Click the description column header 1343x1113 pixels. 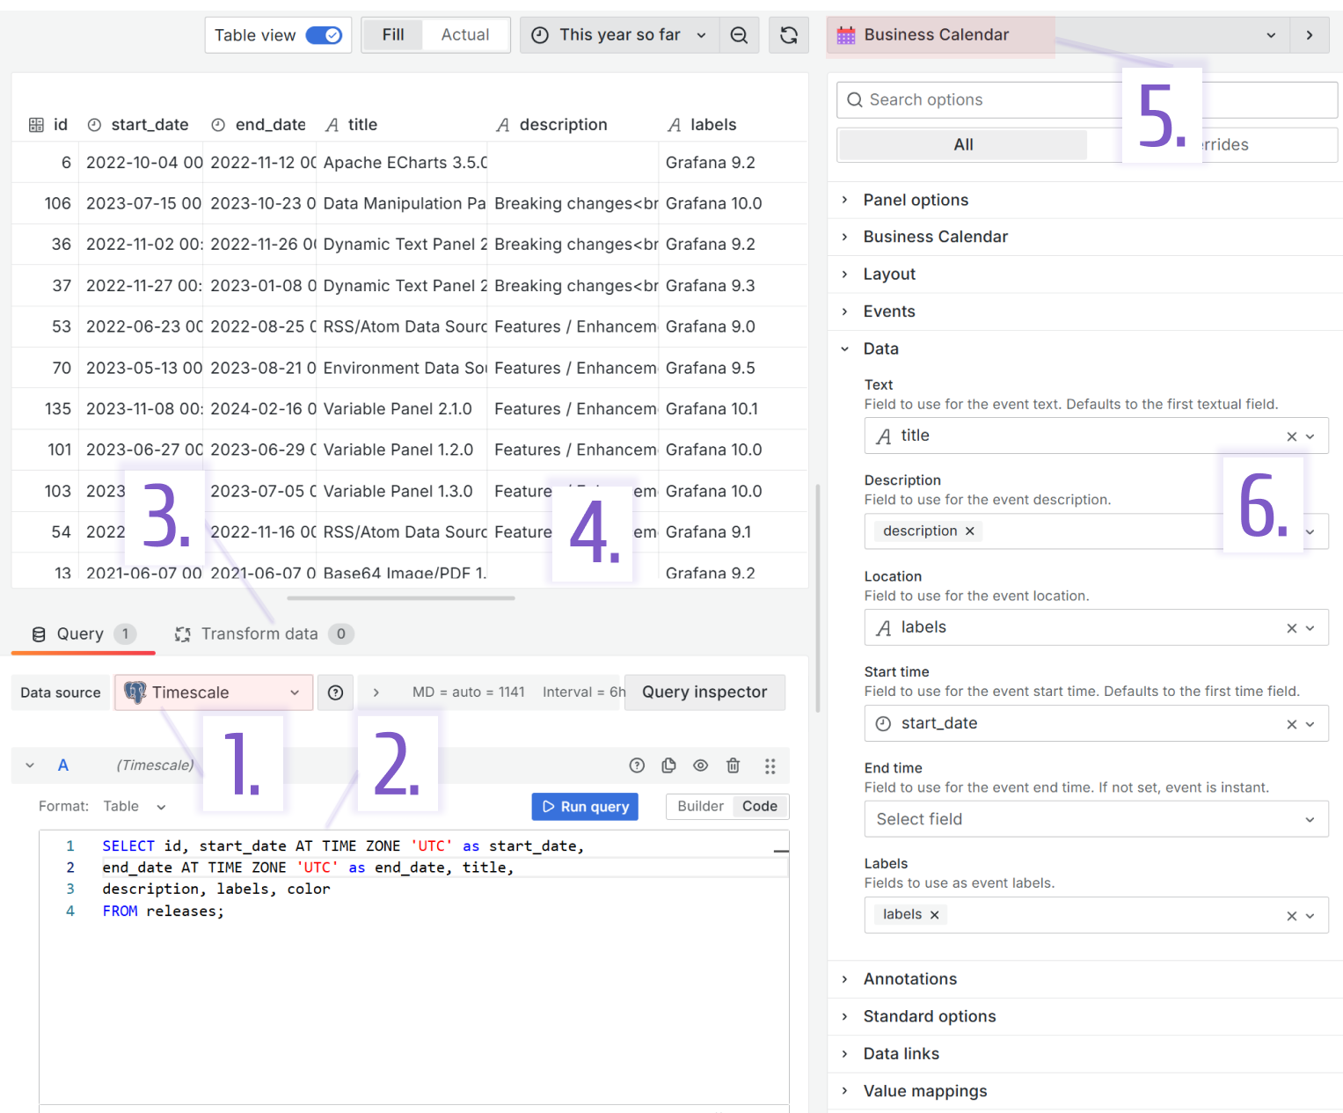point(551,125)
